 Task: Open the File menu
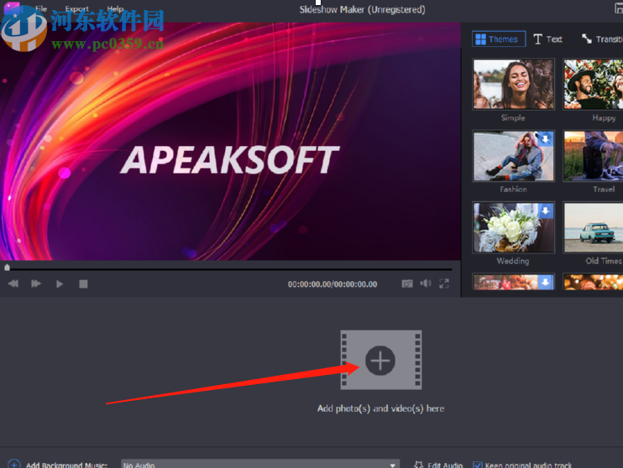[x=41, y=8]
